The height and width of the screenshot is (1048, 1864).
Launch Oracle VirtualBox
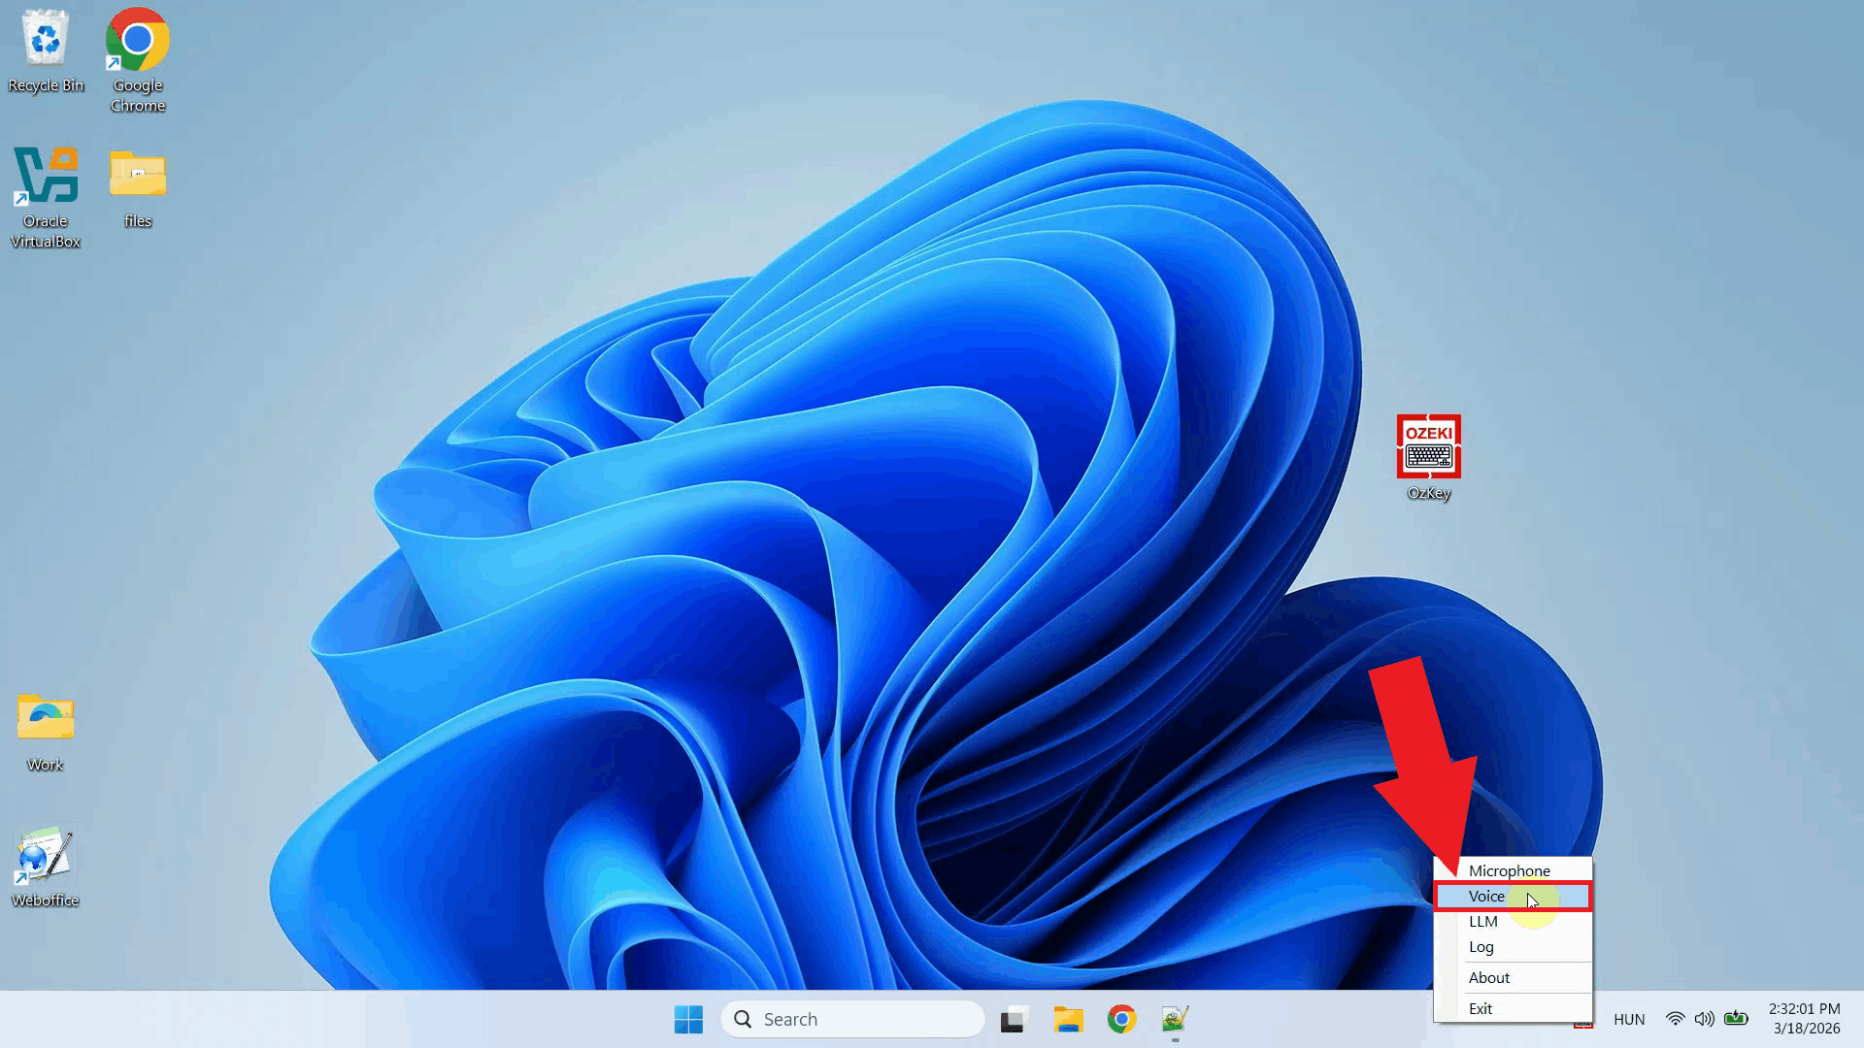pos(45,175)
